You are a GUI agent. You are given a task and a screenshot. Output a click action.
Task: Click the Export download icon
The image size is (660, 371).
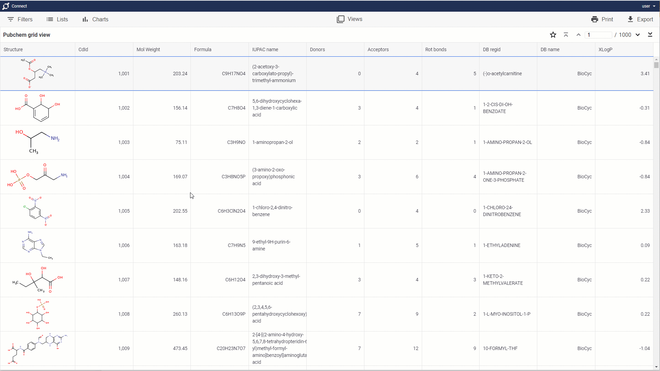pyautogui.click(x=630, y=19)
